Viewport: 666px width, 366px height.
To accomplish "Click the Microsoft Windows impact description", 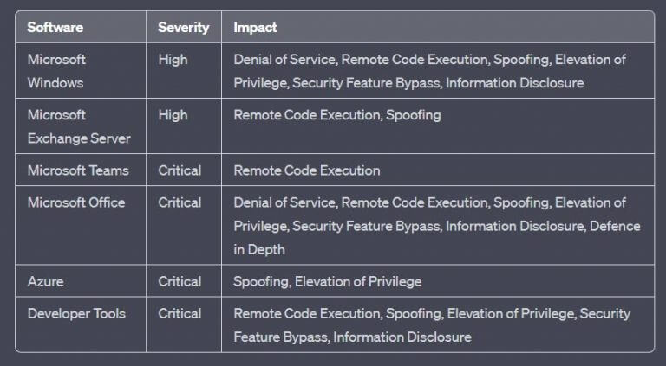I will 429,71.
